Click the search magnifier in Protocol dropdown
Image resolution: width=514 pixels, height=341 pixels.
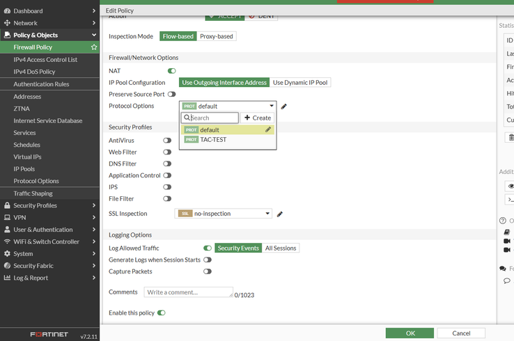(x=187, y=118)
